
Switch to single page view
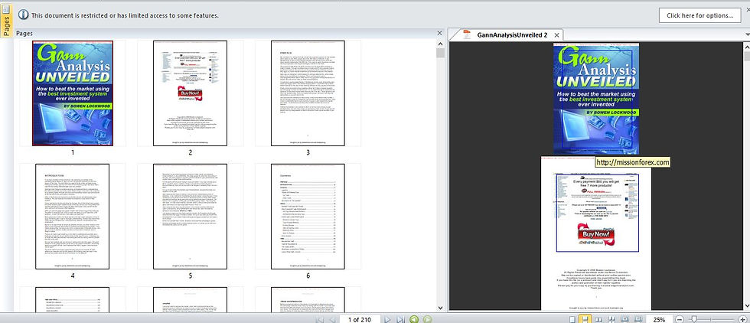(x=572, y=319)
